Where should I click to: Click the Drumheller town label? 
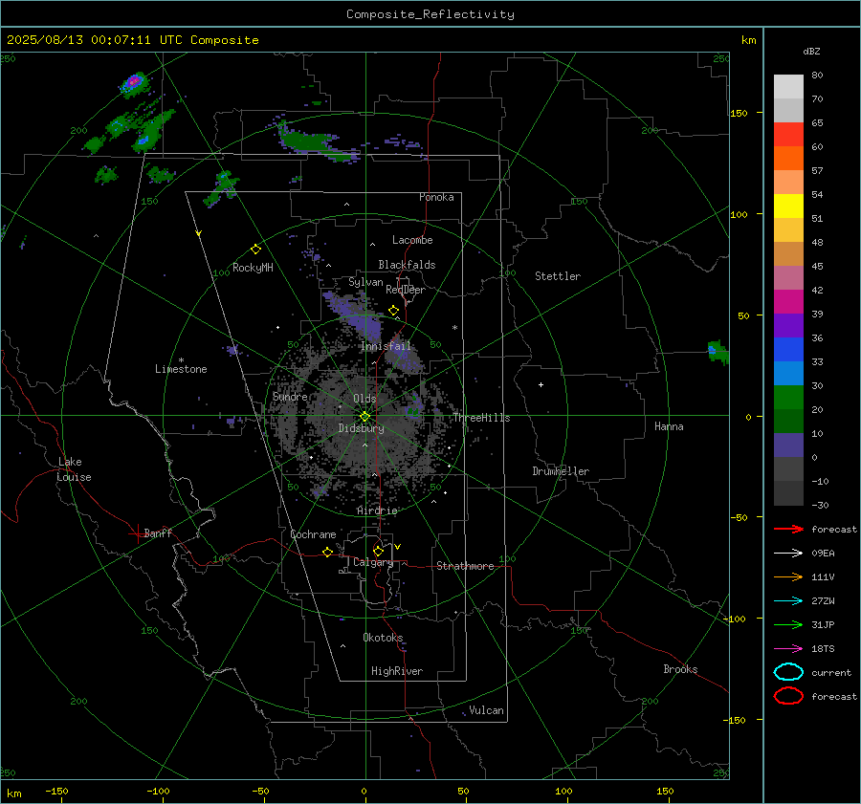(x=561, y=471)
